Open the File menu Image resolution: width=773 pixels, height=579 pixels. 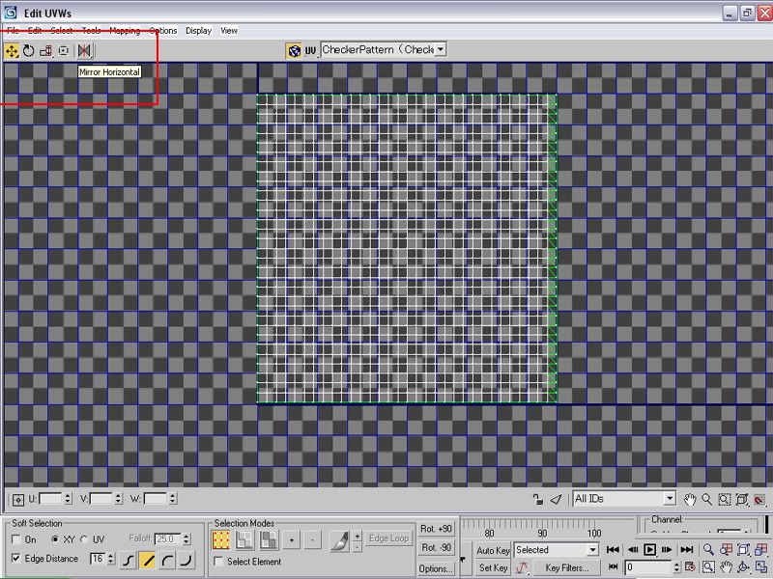[14, 31]
